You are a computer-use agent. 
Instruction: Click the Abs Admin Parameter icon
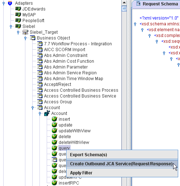point(40,67)
